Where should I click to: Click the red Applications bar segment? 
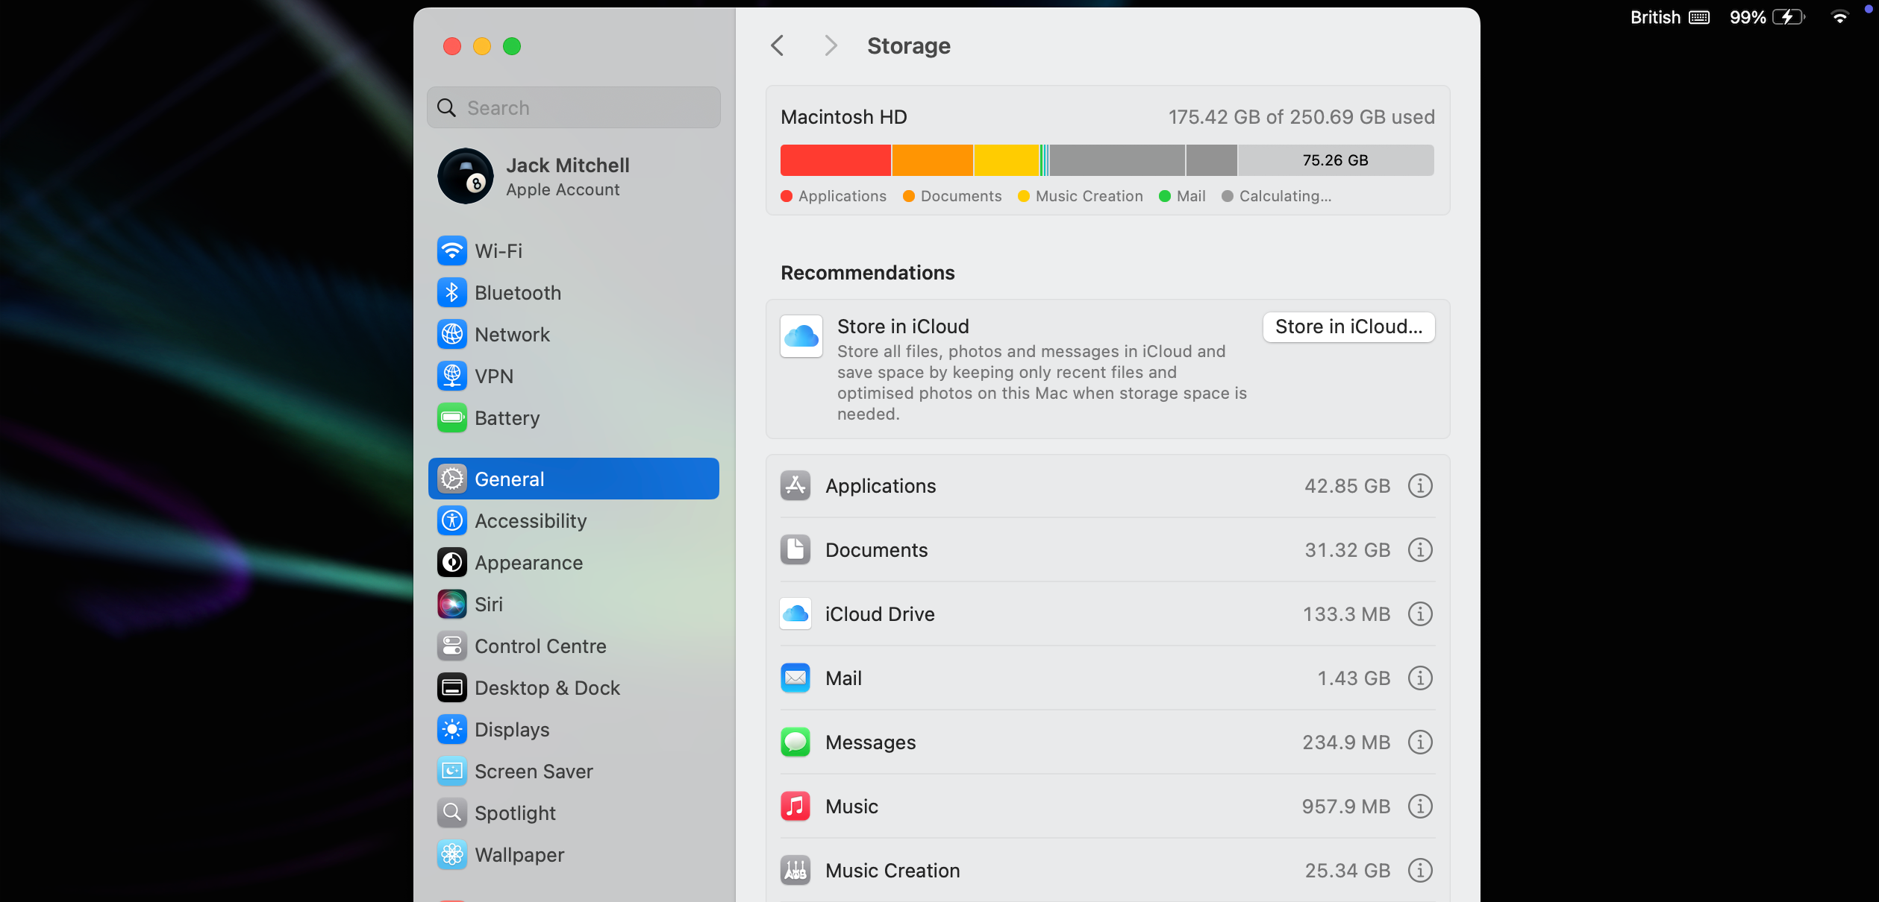tap(835, 160)
